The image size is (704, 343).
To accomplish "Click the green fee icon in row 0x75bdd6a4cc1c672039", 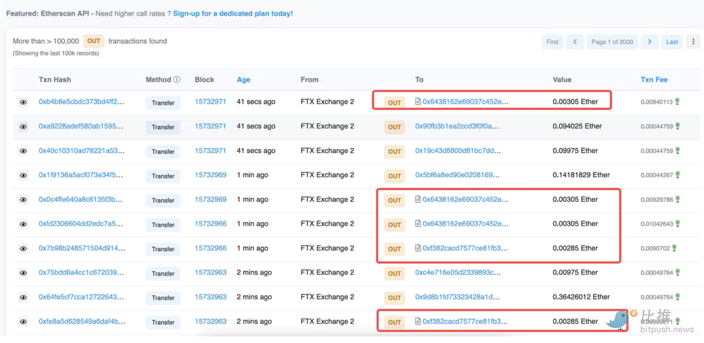I will click(x=678, y=273).
